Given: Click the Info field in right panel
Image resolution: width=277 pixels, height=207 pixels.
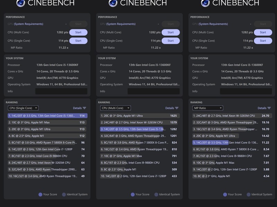Looking at the screenshot, I should [246, 91].
